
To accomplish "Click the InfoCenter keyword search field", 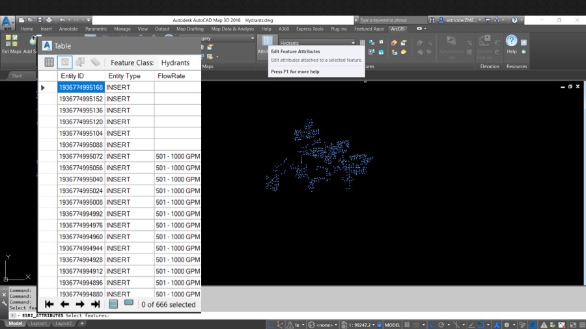I will tap(392, 20).
